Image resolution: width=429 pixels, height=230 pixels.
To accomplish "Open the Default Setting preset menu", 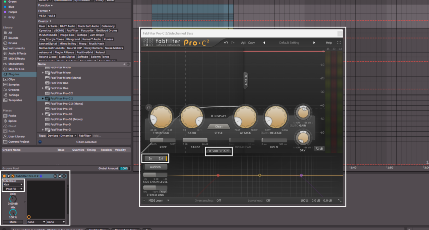I will click(x=289, y=43).
